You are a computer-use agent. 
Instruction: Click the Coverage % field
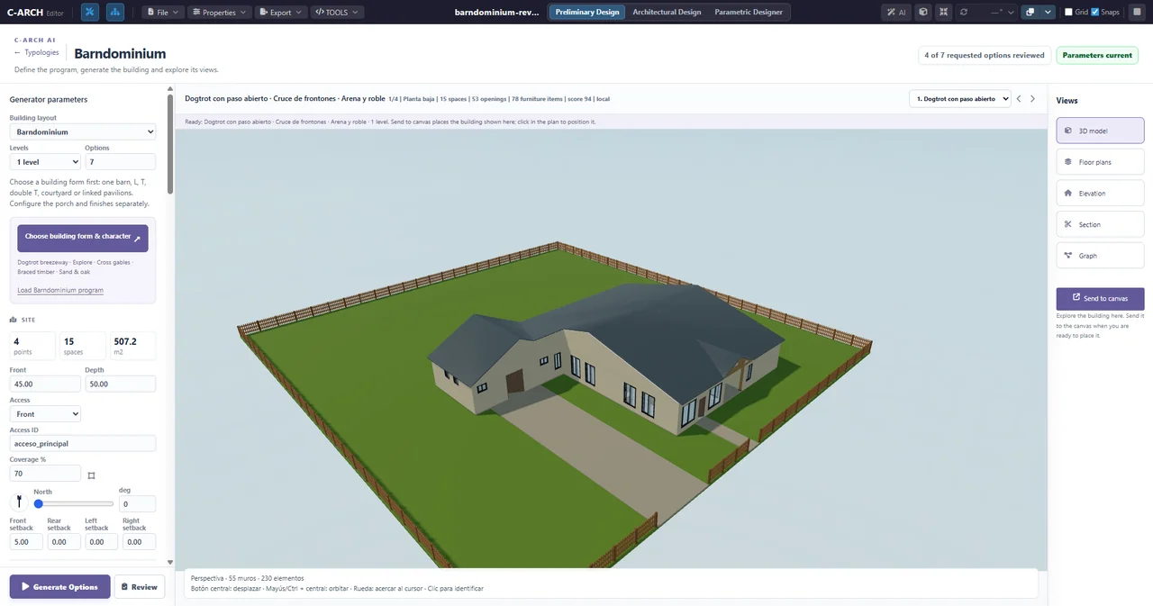(x=45, y=474)
